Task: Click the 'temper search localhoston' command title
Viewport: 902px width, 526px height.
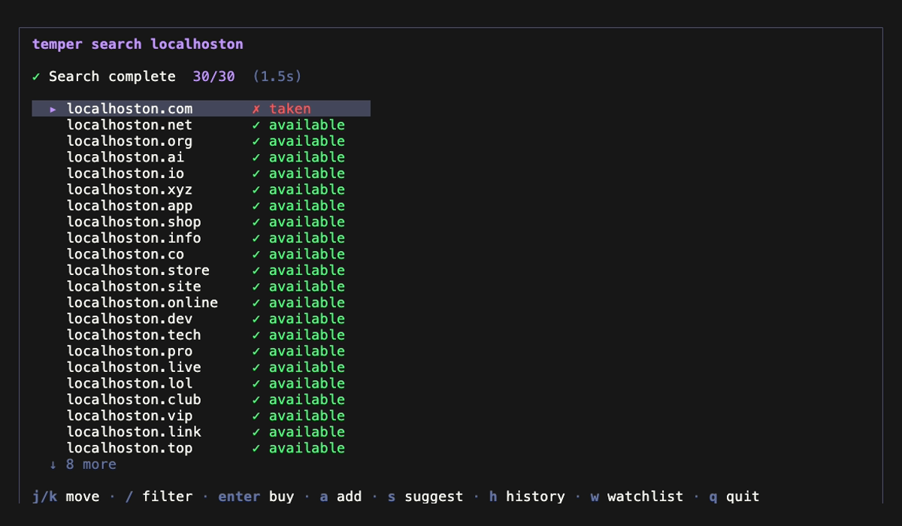Action: pyautogui.click(x=138, y=44)
